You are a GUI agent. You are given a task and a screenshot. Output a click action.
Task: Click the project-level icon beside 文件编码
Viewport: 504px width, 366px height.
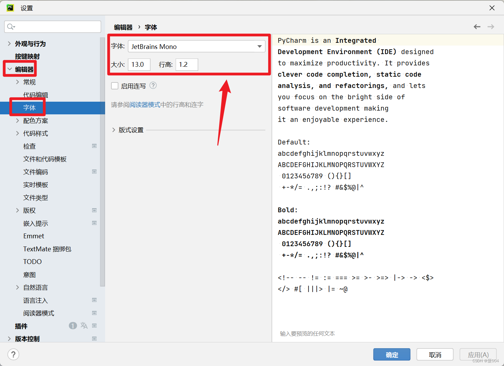coord(94,172)
